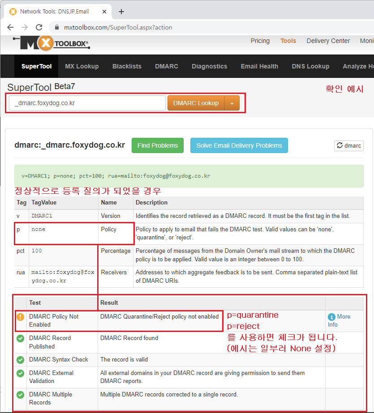Screen dimensions: 374x413
Task: Click the green Find Problems button
Action: click(x=158, y=145)
